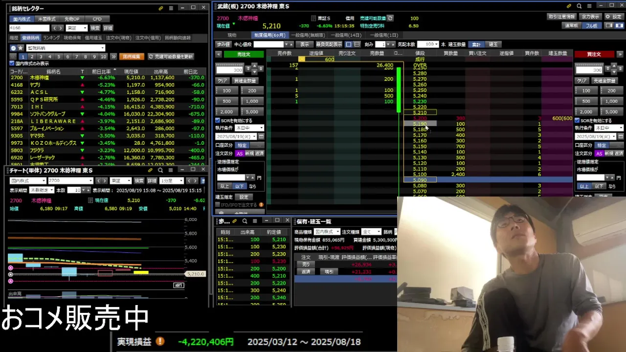Click 取引注意情報 button
The width and height of the screenshot is (626, 352).
pos(561,17)
